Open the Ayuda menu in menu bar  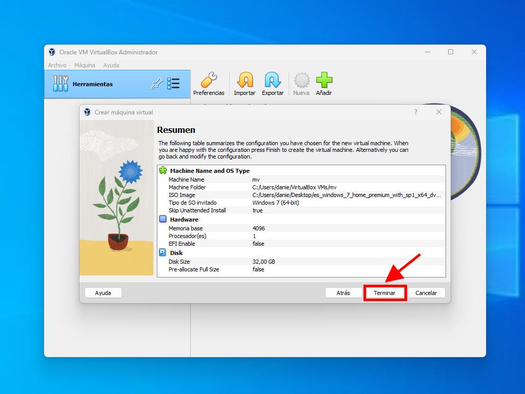[x=111, y=65]
